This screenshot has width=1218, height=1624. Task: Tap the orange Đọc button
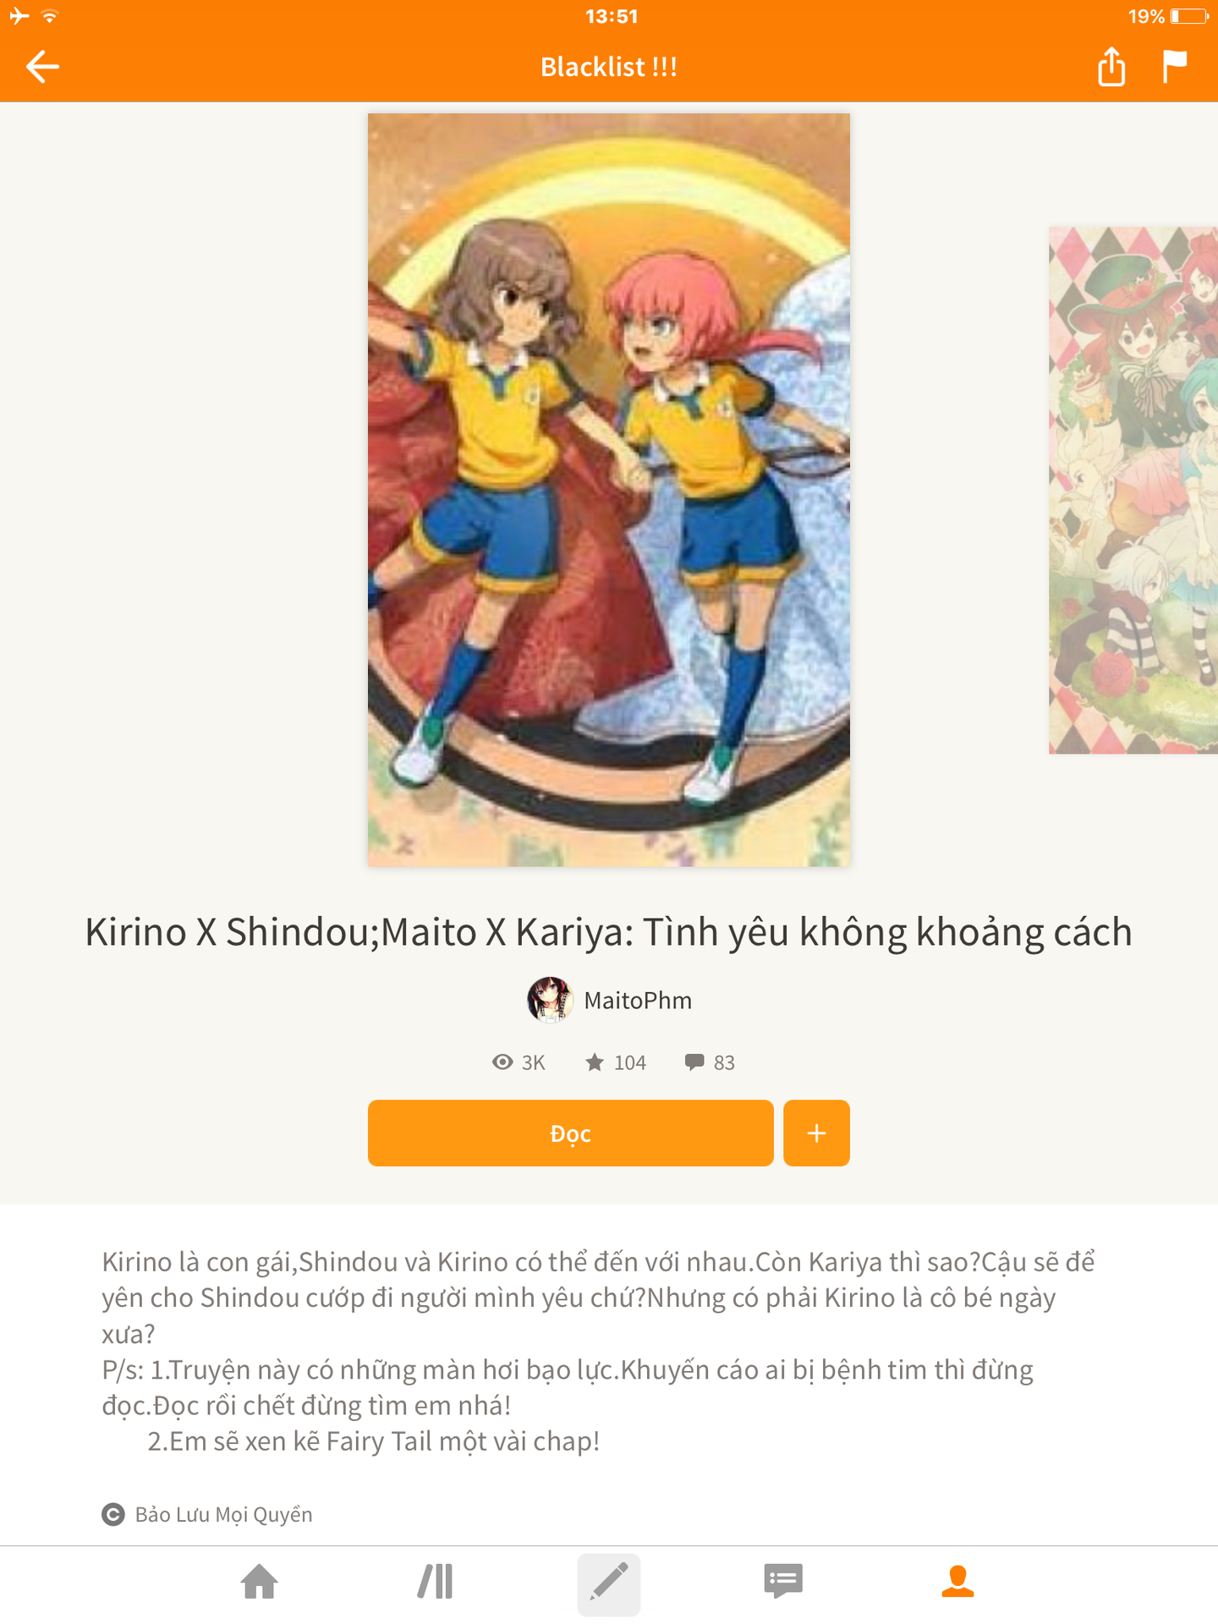571,1133
